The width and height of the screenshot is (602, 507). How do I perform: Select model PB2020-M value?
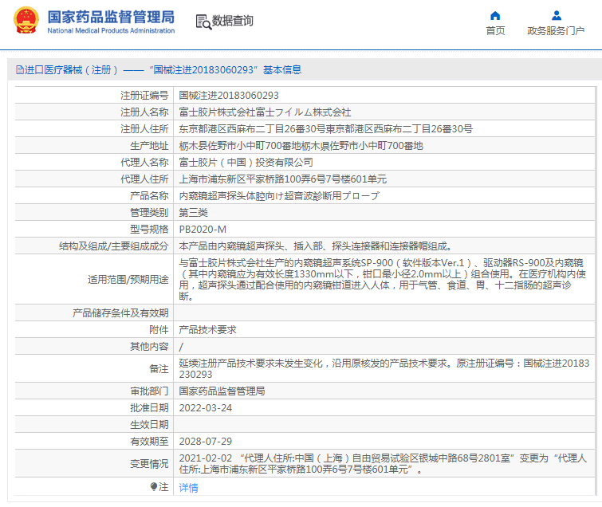[x=203, y=230]
